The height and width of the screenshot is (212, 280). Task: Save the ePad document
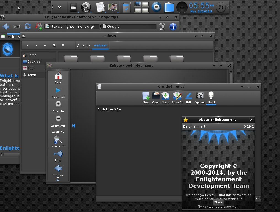pyautogui.click(x=166, y=98)
